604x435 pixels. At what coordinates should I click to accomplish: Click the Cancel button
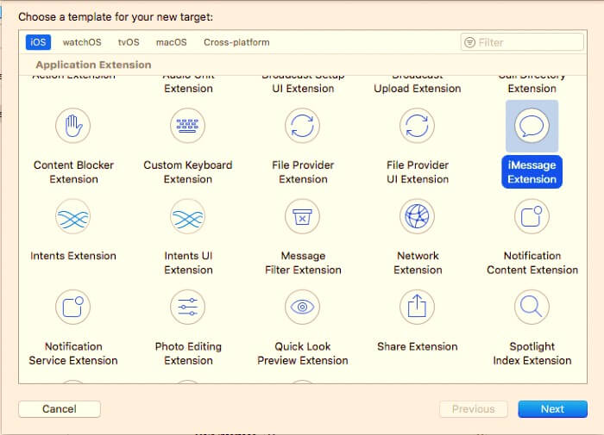[x=60, y=409]
